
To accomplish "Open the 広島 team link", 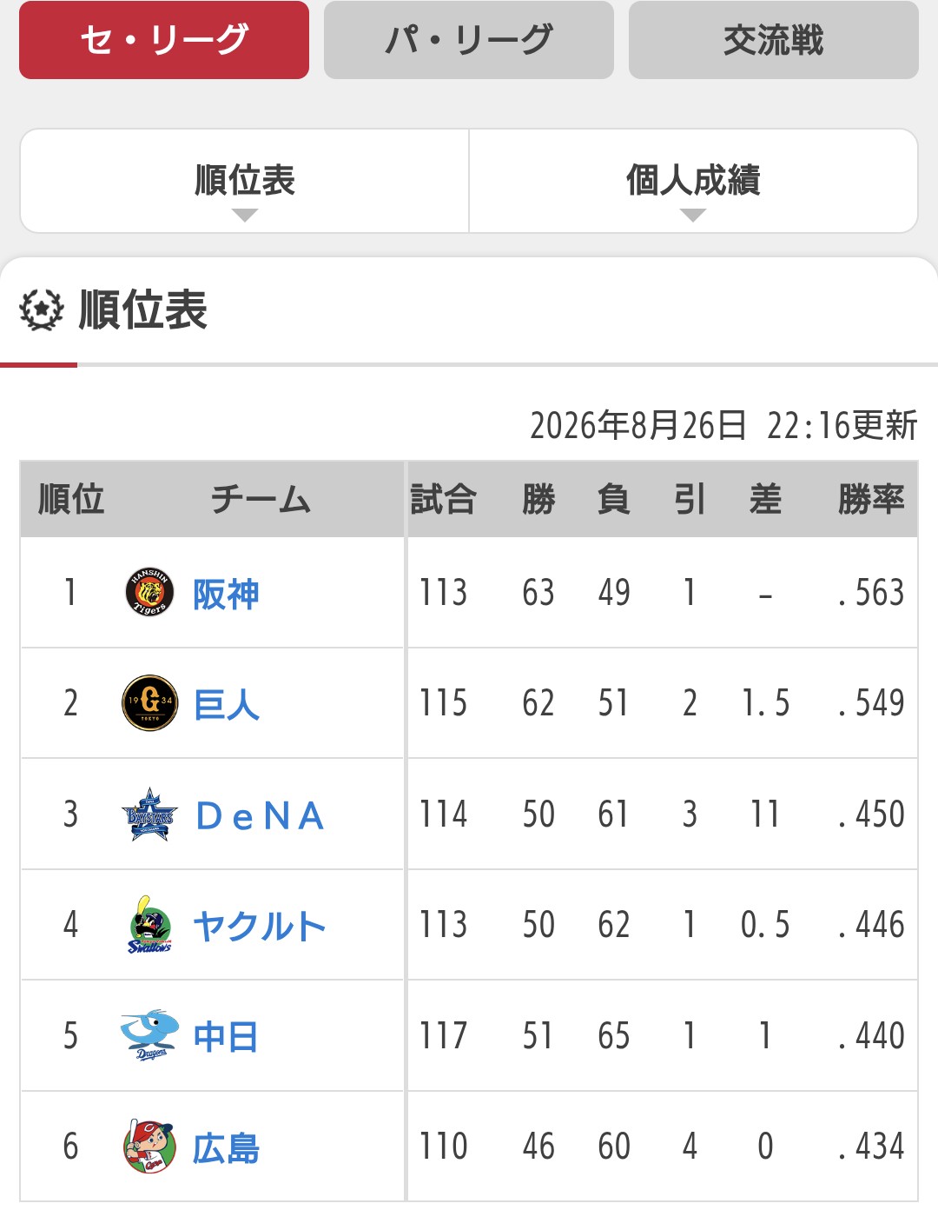I will coord(226,1148).
